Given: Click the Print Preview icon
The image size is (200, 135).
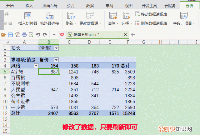Looking at the screenshot, I should pyautogui.click(x=31, y=35).
